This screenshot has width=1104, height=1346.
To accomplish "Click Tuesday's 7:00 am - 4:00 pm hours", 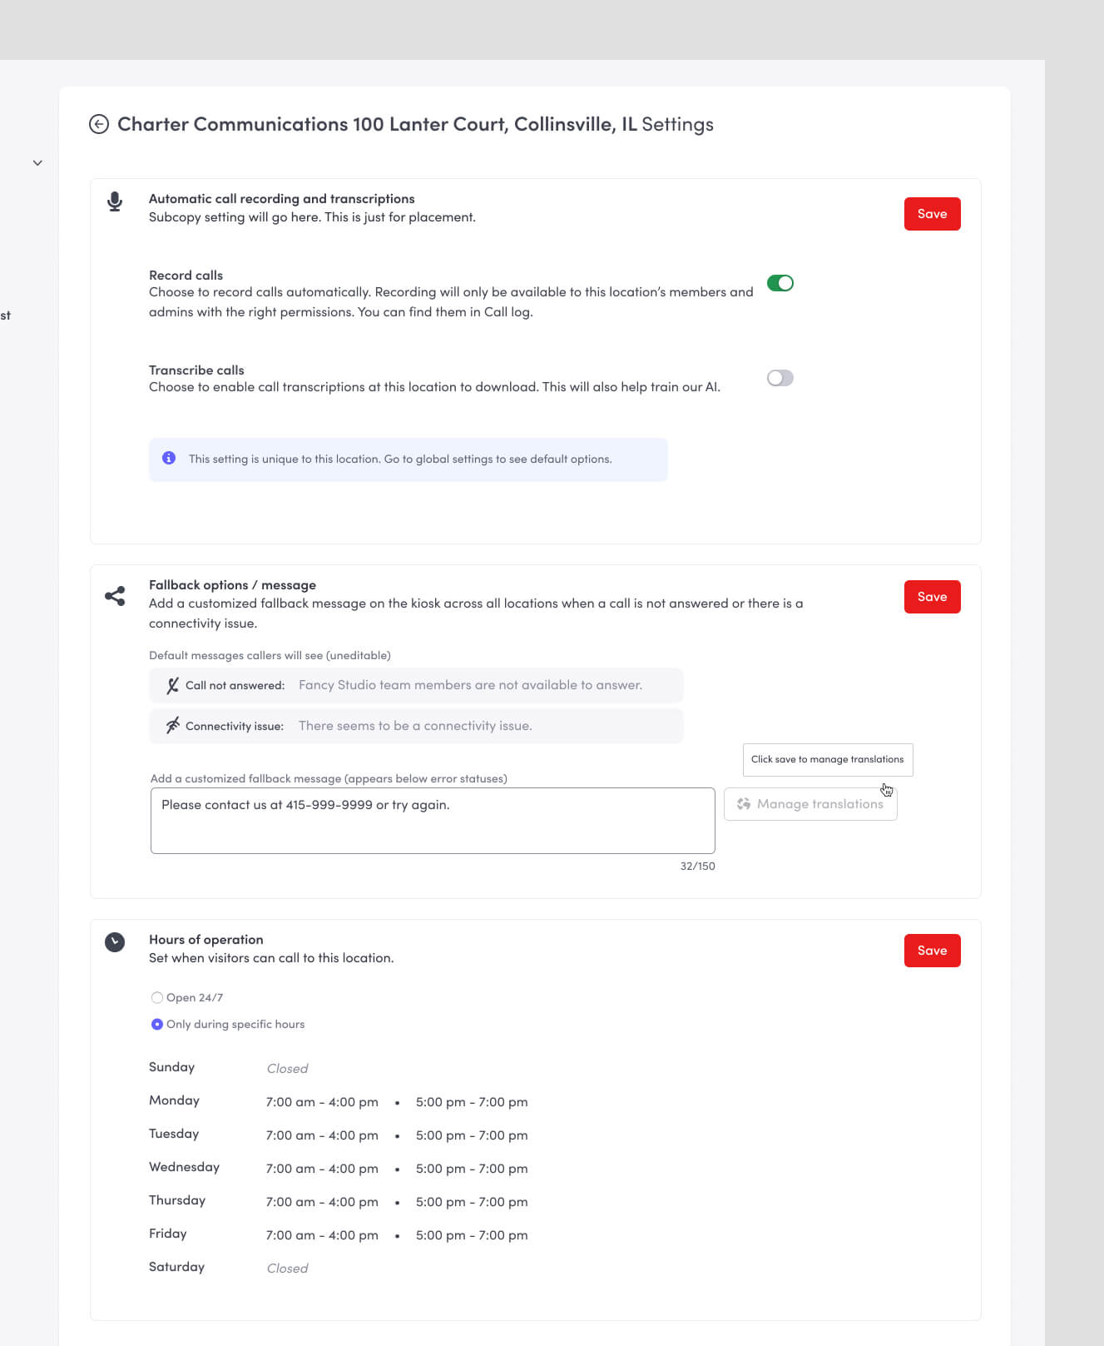I will [322, 1135].
